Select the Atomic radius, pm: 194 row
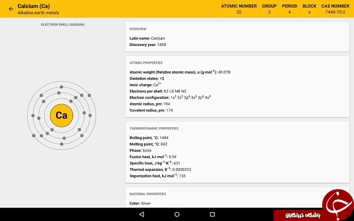354x221 pixels. tap(150, 104)
